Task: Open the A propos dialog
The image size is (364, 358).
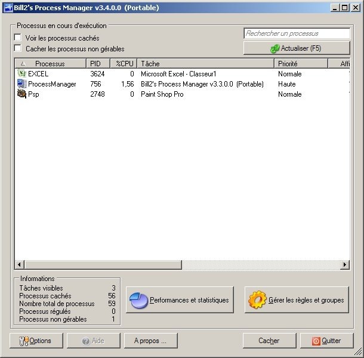Action: [x=151, y=341]
